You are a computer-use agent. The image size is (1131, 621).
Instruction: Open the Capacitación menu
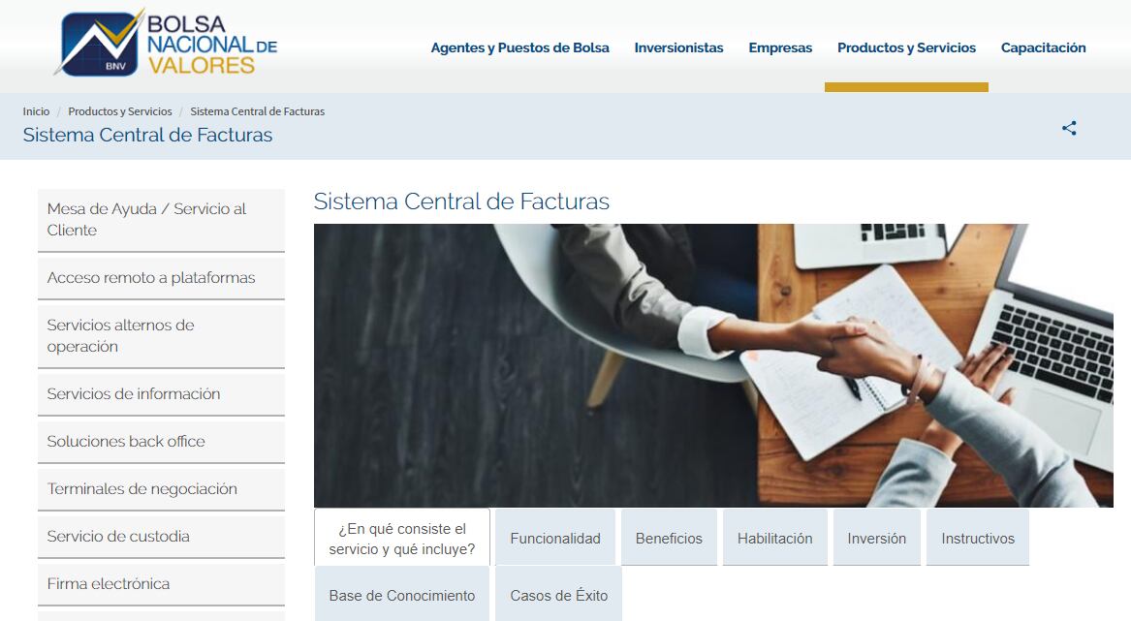point(1043,47)
